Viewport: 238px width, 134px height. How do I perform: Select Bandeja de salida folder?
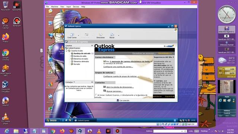(80, 56)
